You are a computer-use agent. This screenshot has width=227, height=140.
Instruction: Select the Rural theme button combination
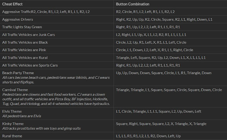point(148,136)
